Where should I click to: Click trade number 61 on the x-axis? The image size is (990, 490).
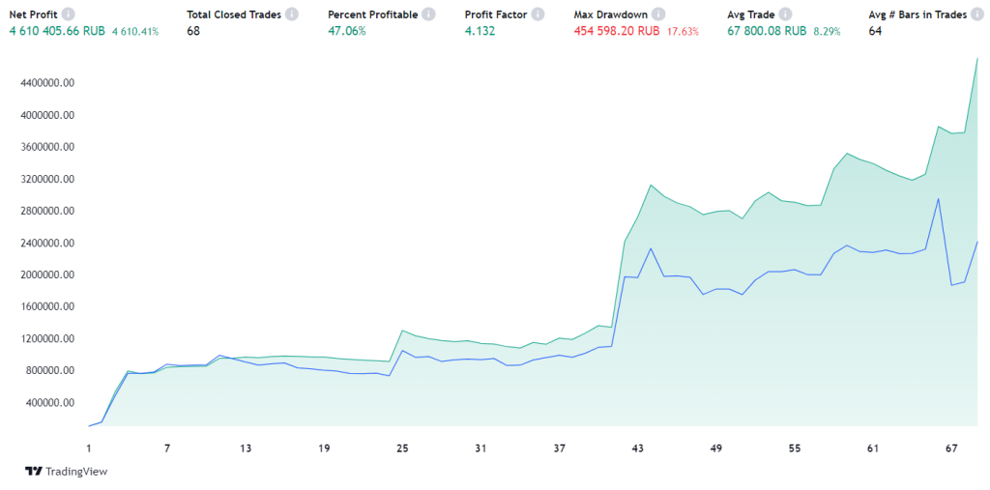click(873, 449)
